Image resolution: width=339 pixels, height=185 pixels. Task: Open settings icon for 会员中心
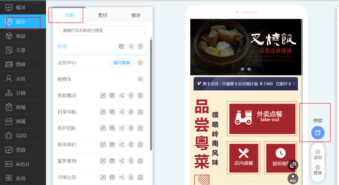(x=140, y=63)
